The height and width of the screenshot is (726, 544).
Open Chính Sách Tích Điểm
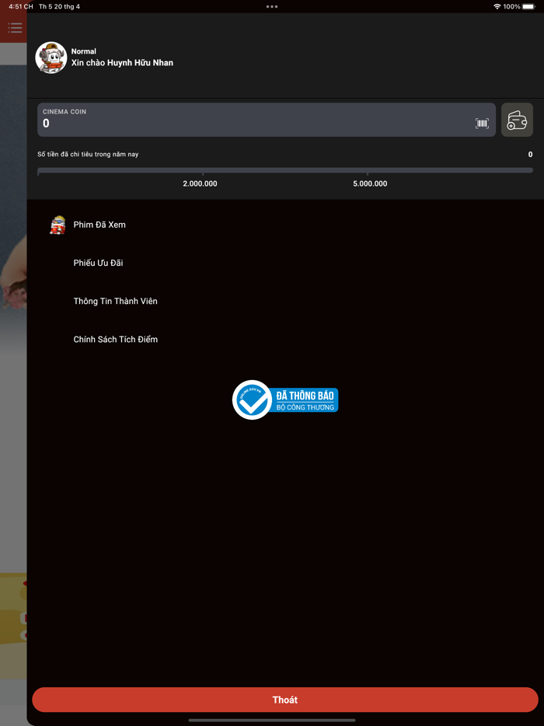click(x=115, y=340)
